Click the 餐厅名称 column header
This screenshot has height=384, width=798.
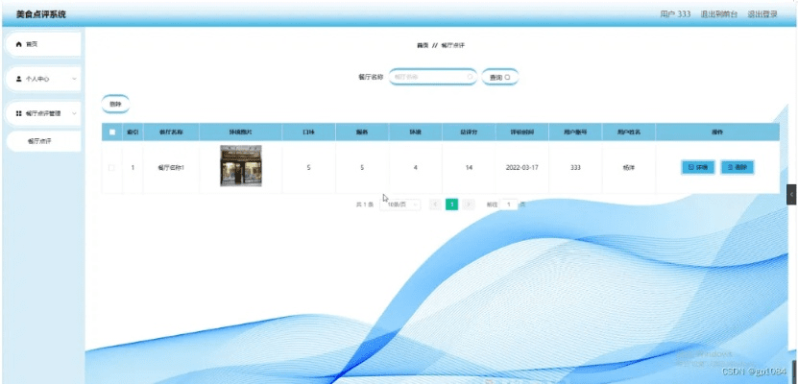171,132
